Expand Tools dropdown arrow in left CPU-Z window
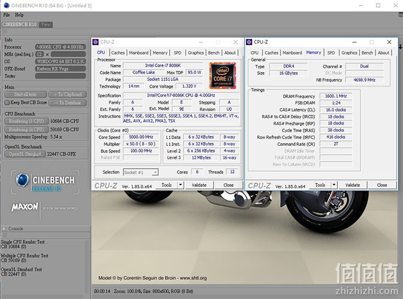 click(x=181, y=185)
